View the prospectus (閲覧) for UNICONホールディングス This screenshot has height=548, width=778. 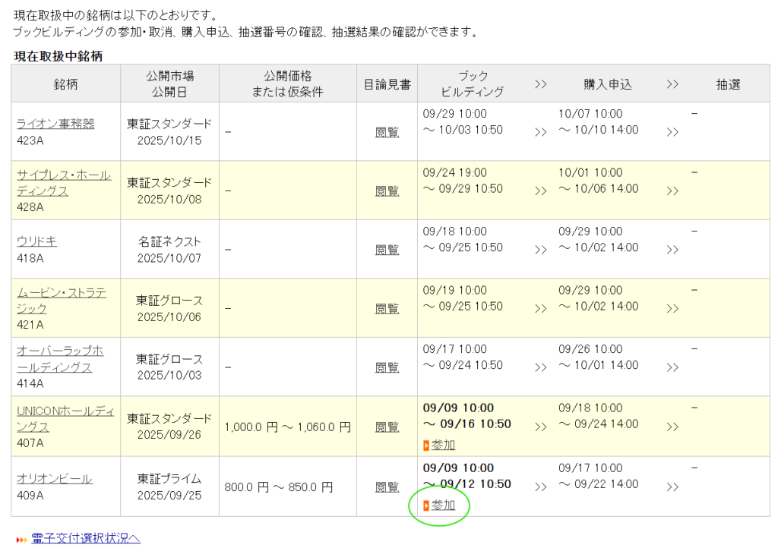[387, 427]
